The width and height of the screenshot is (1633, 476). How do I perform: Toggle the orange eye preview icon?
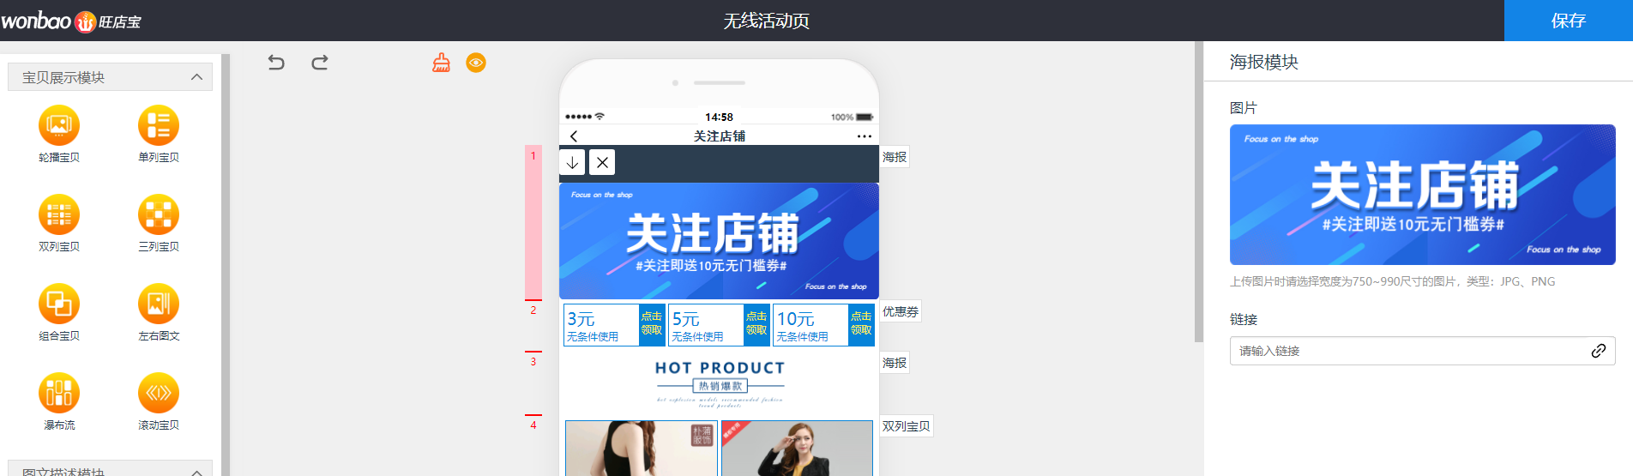coord(476,63)
